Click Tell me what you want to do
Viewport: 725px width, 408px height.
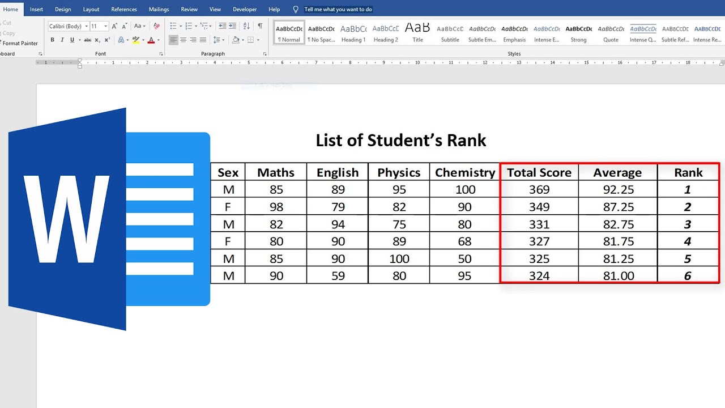[x=338, y=10]
